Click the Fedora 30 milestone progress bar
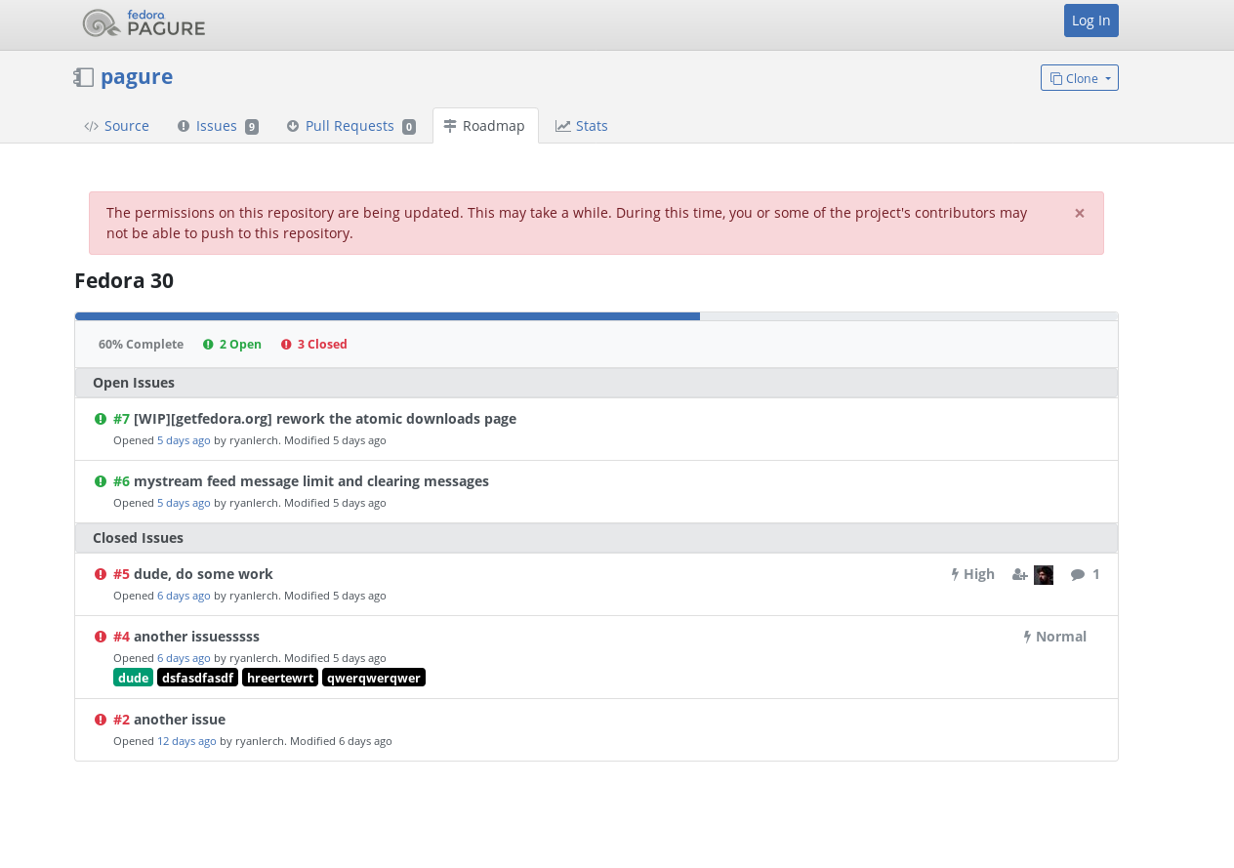The height and width of the screenshot is (868, 1234). click(596, 316)
